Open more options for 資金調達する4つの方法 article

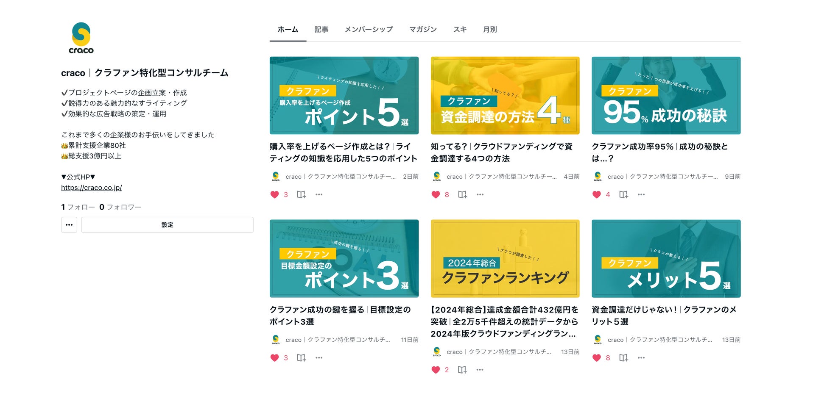tap(480, 195)
